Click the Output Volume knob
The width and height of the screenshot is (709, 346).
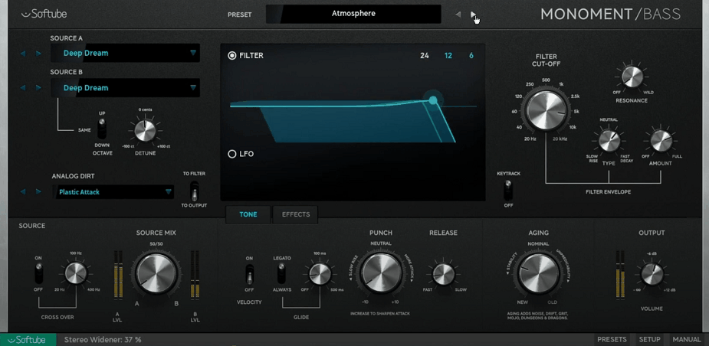[652, 274]
